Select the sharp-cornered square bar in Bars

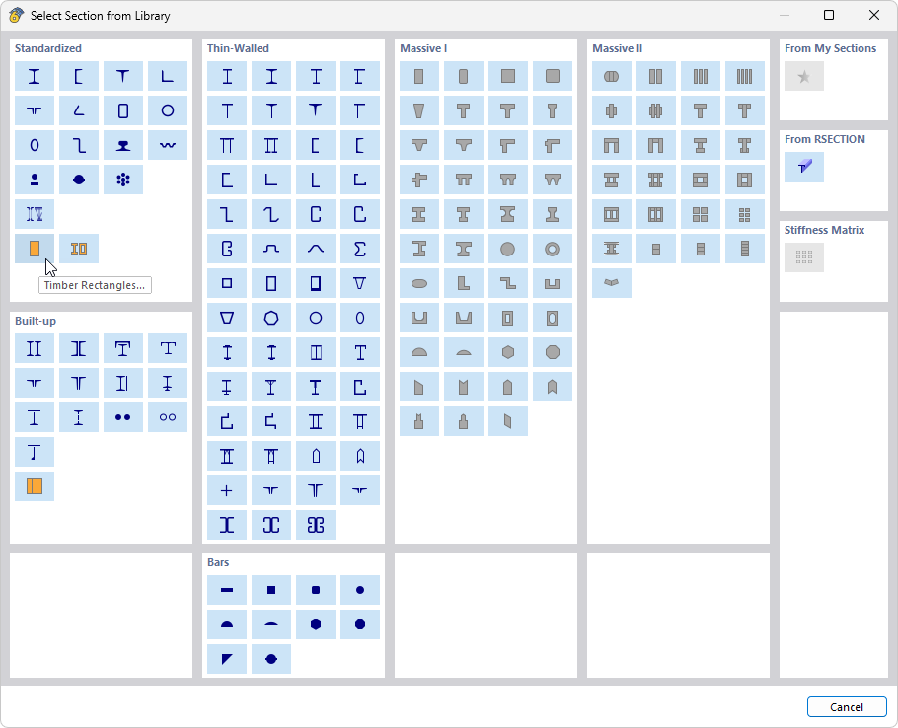point(271,590)
